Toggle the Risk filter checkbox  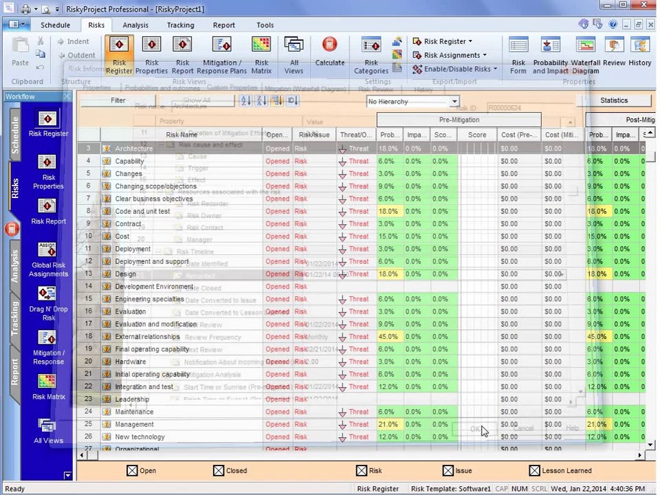point(362,470)
